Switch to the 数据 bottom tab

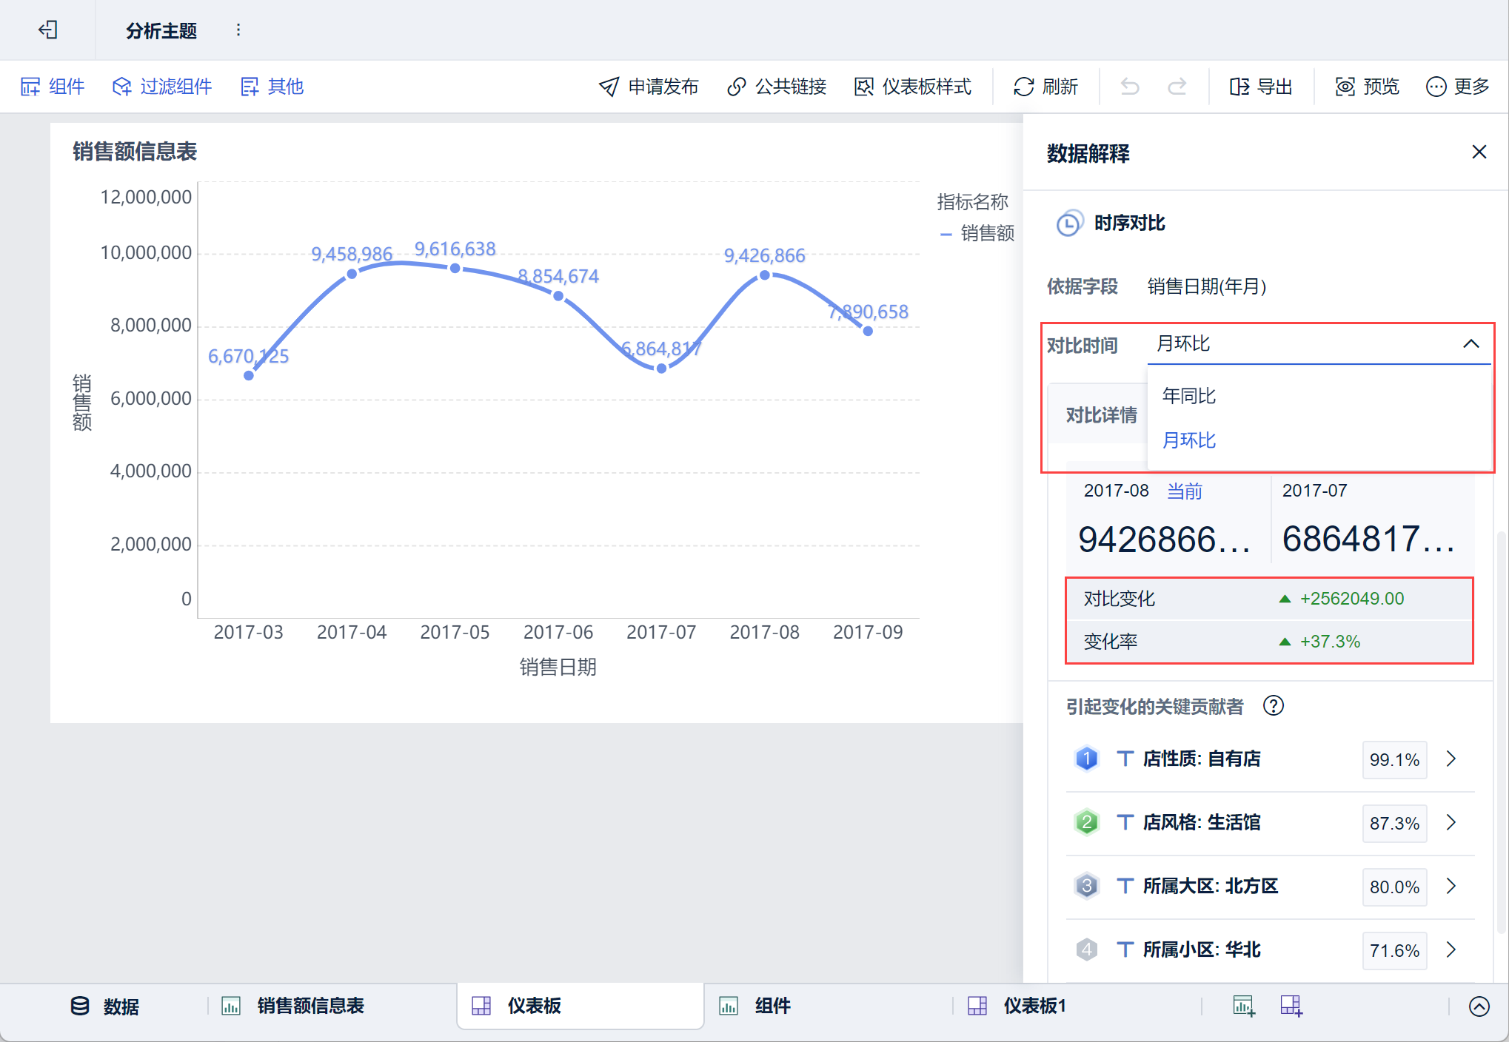pos(120,1006)
